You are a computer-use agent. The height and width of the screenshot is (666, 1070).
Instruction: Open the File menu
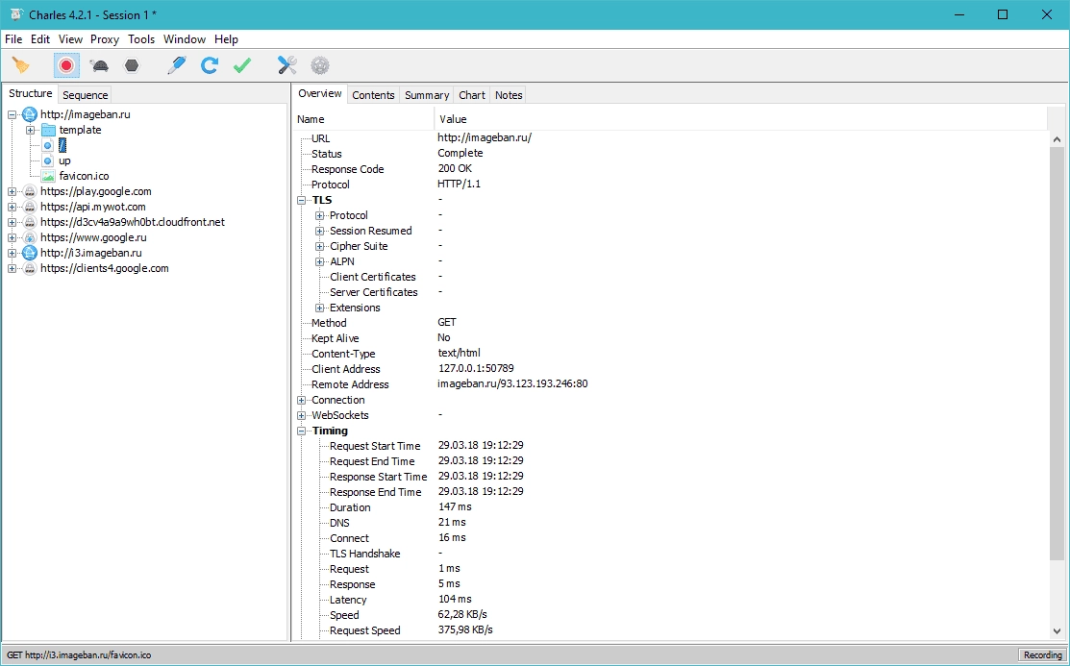(13, 38)
